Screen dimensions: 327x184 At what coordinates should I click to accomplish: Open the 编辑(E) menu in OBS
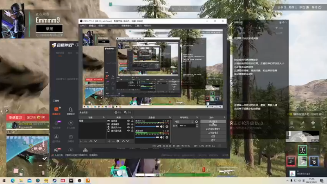[92, 26]
